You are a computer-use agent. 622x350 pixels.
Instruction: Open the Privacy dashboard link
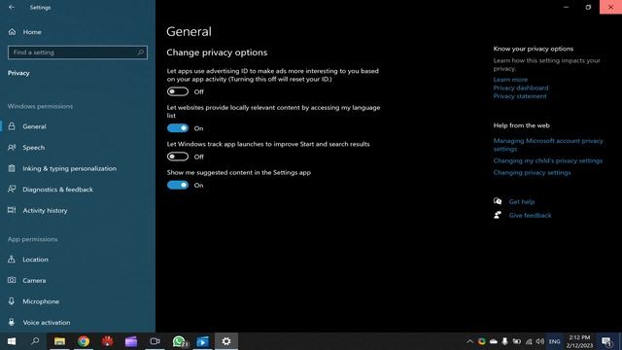[x=521, y=87]
